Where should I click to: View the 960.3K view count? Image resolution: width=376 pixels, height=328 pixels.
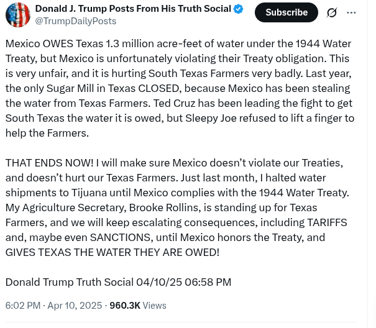[x=124, y=306]
